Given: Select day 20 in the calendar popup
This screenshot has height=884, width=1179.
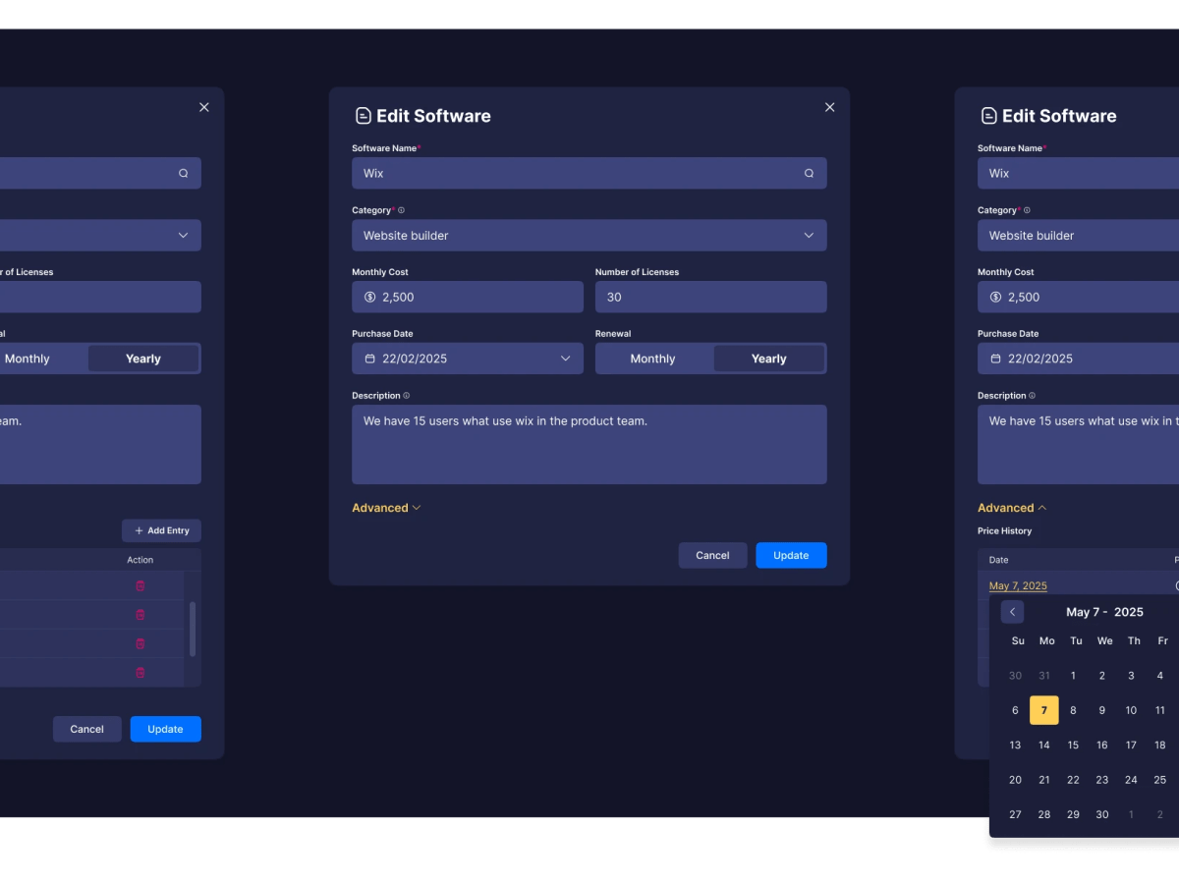Looking at the screenshot, I should [x=1015, y=780].
